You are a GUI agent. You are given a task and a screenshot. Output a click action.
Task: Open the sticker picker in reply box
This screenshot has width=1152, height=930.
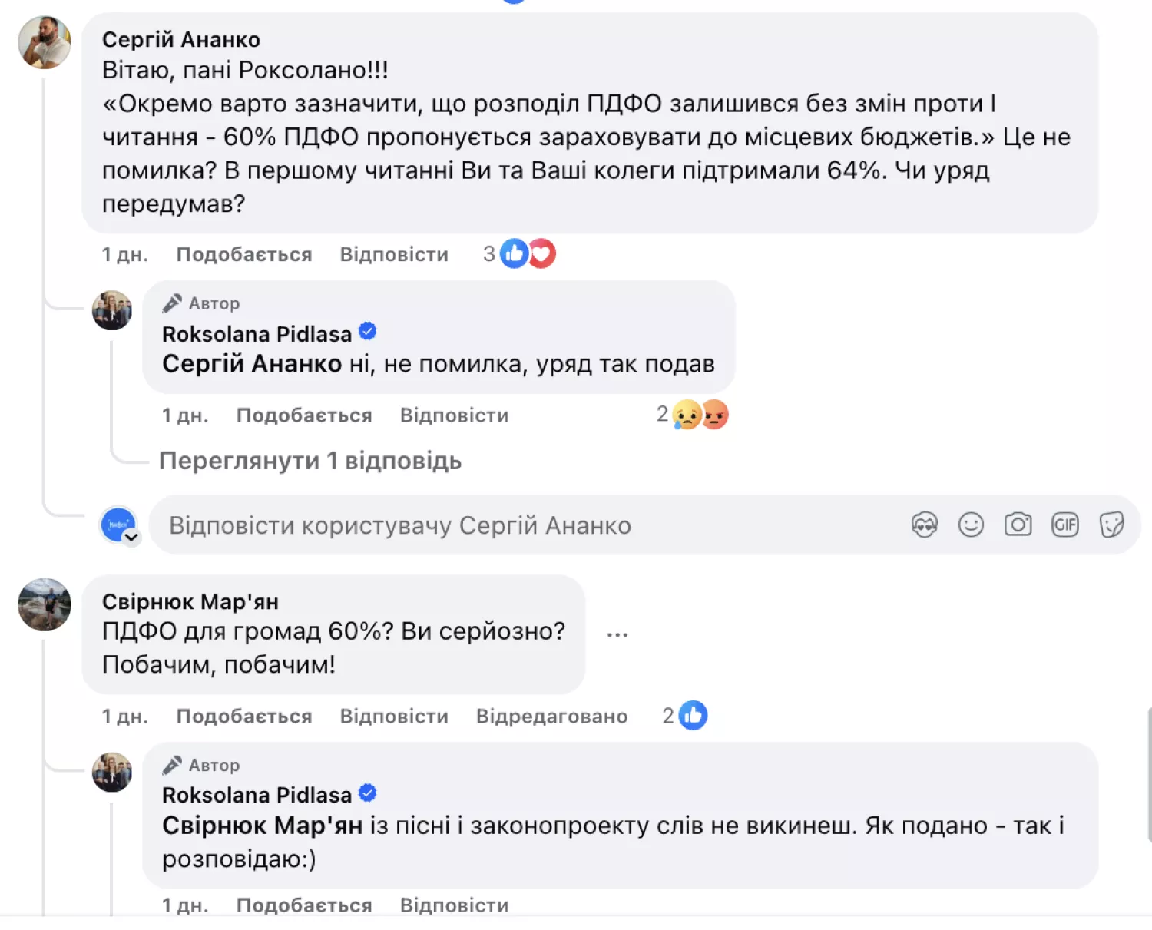(x=1111, y=525)
